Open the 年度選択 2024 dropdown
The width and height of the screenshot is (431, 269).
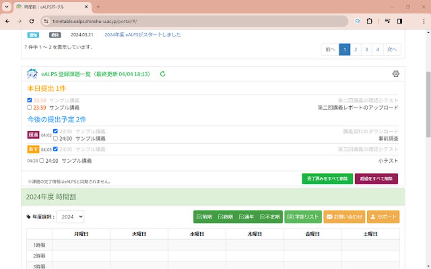pos(70,217)
